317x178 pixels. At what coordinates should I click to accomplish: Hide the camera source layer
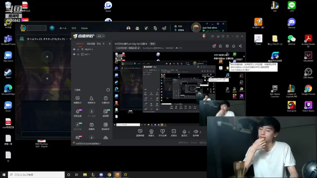click(x=74, y=49)
